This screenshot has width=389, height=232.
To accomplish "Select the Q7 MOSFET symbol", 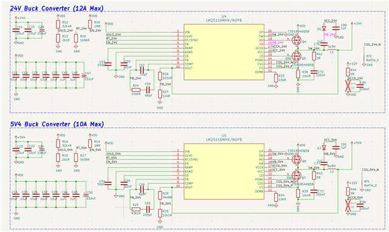I will (296, 175).
